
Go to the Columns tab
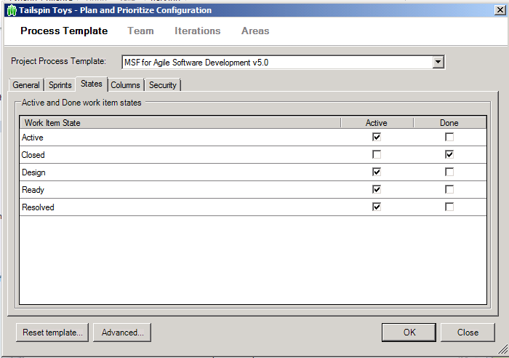(125, 85)
